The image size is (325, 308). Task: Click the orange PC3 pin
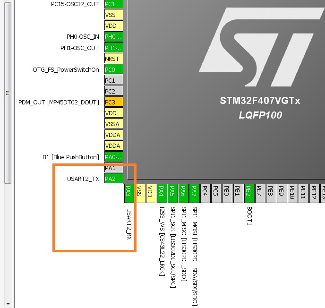[113, 102]
